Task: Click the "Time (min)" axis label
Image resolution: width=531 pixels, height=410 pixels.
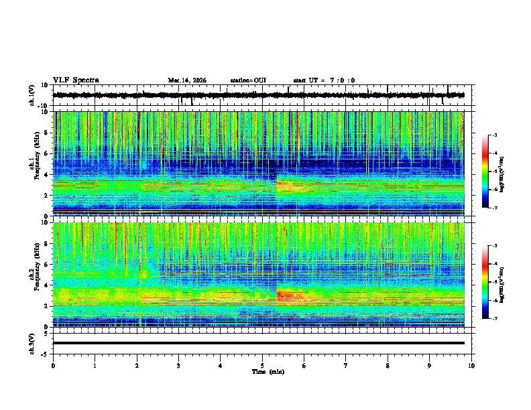Action: point(268,372)
